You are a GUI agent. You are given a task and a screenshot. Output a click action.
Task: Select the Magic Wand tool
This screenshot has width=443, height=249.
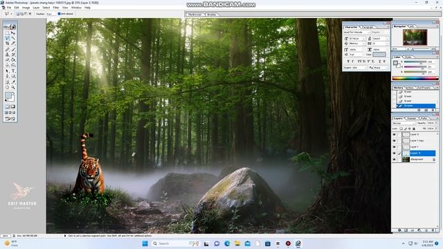tap(13, 38)
